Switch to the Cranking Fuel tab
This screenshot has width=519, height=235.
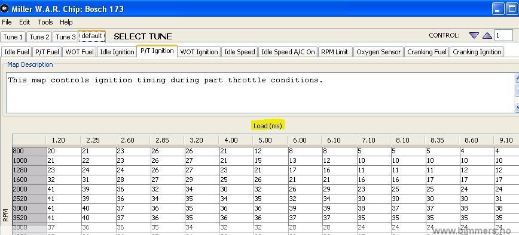pos(427,52)
